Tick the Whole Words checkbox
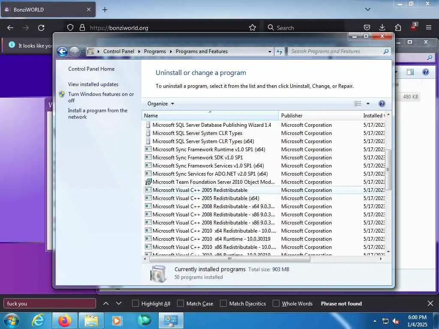This screenshot has height=329, width=439. click(276, 304)
